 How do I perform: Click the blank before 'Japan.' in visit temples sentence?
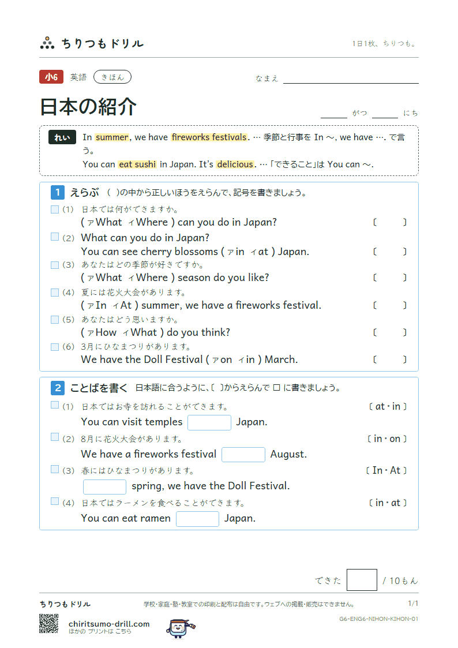tap(209, 422)
